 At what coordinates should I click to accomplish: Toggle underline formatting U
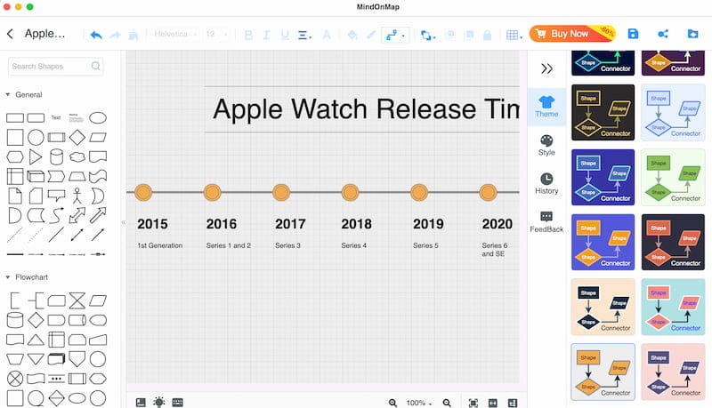pos(285,35)
